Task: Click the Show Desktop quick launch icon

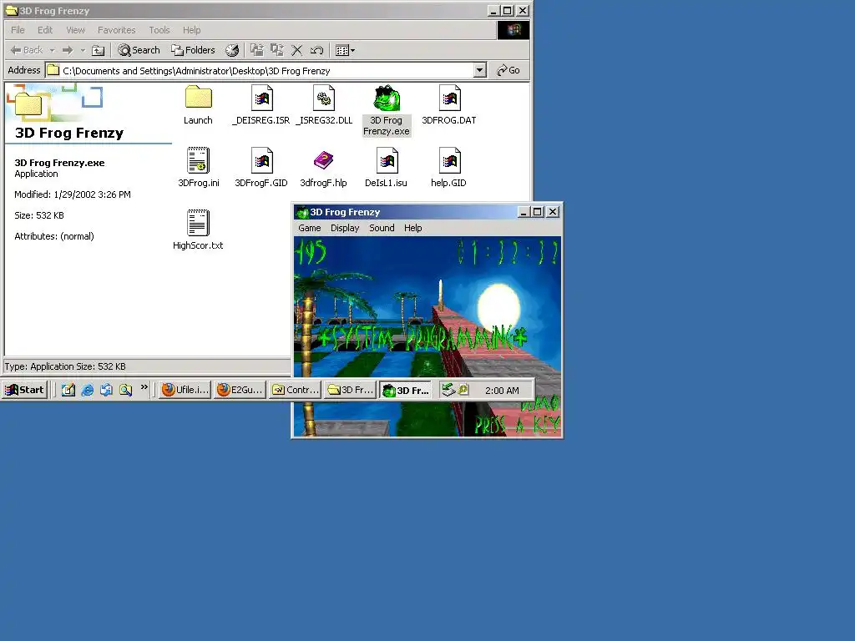Action: [x=68, y=390]
